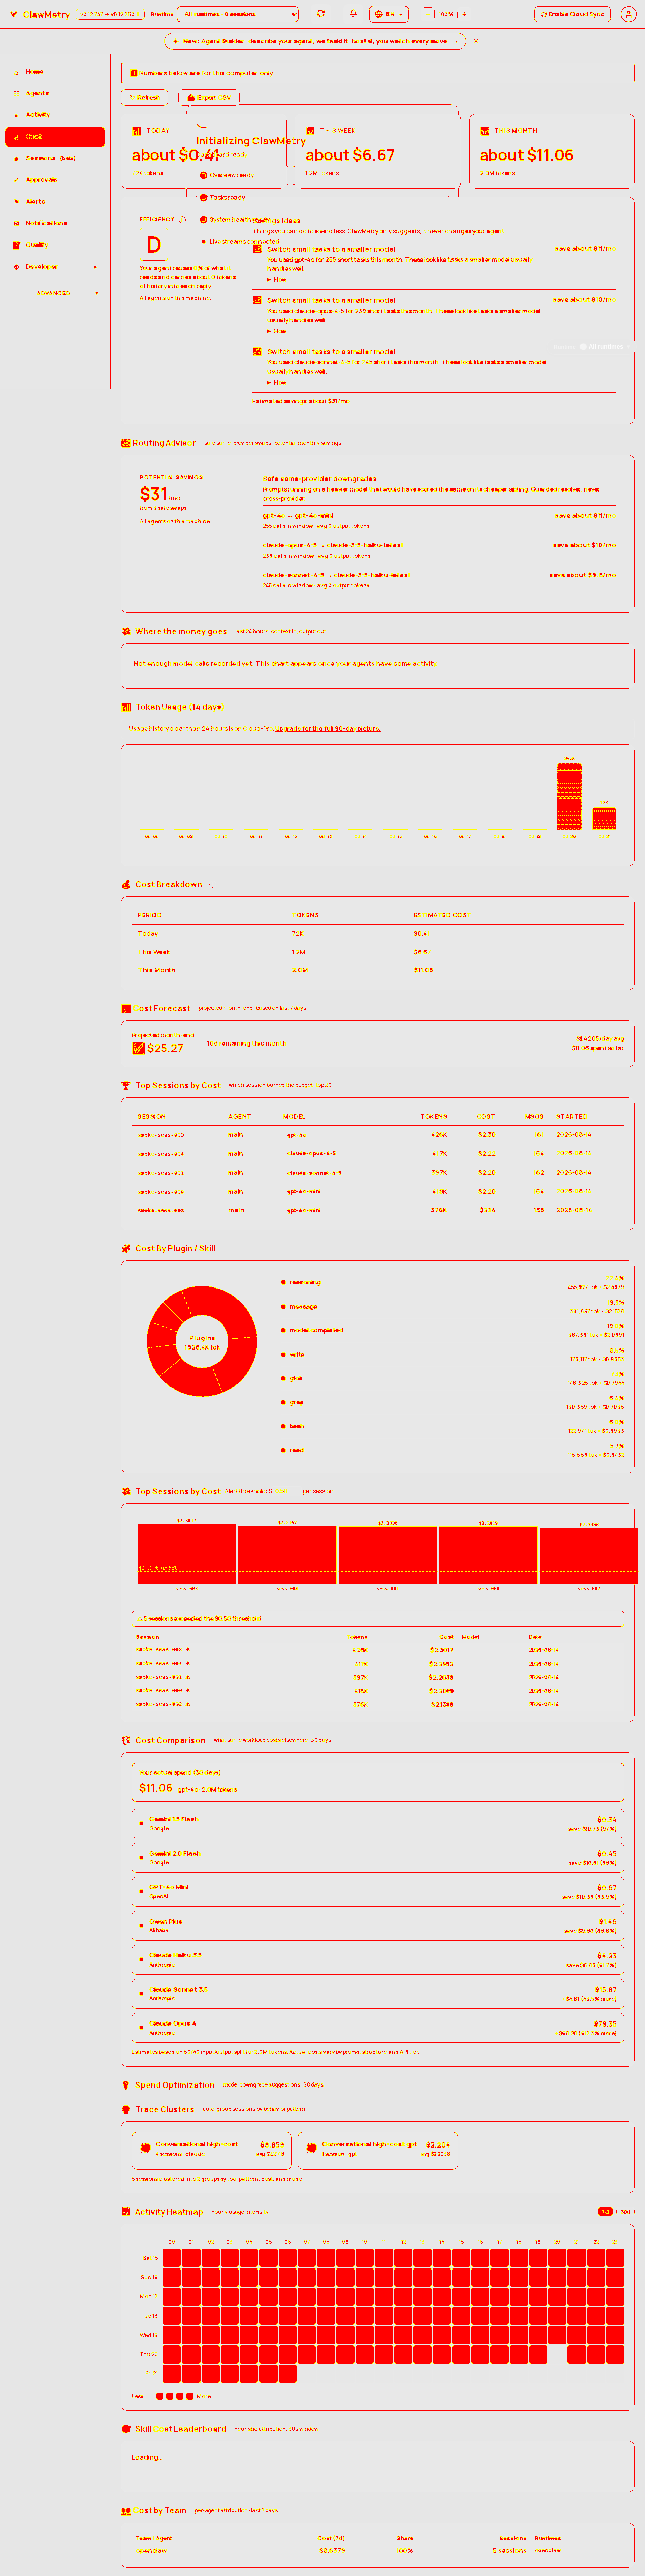Follow the Upgrade for the full 30-day picture link
This screenshot has width=645, height=2576.
tap(327, 728)
